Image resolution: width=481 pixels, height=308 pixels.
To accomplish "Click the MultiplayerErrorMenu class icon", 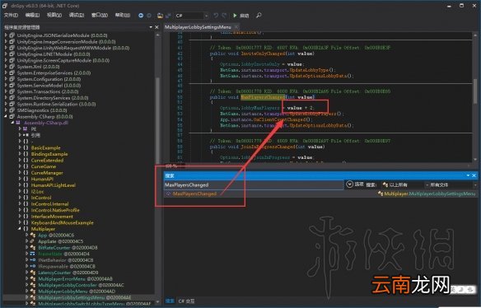I will click(x=33, y=279).
